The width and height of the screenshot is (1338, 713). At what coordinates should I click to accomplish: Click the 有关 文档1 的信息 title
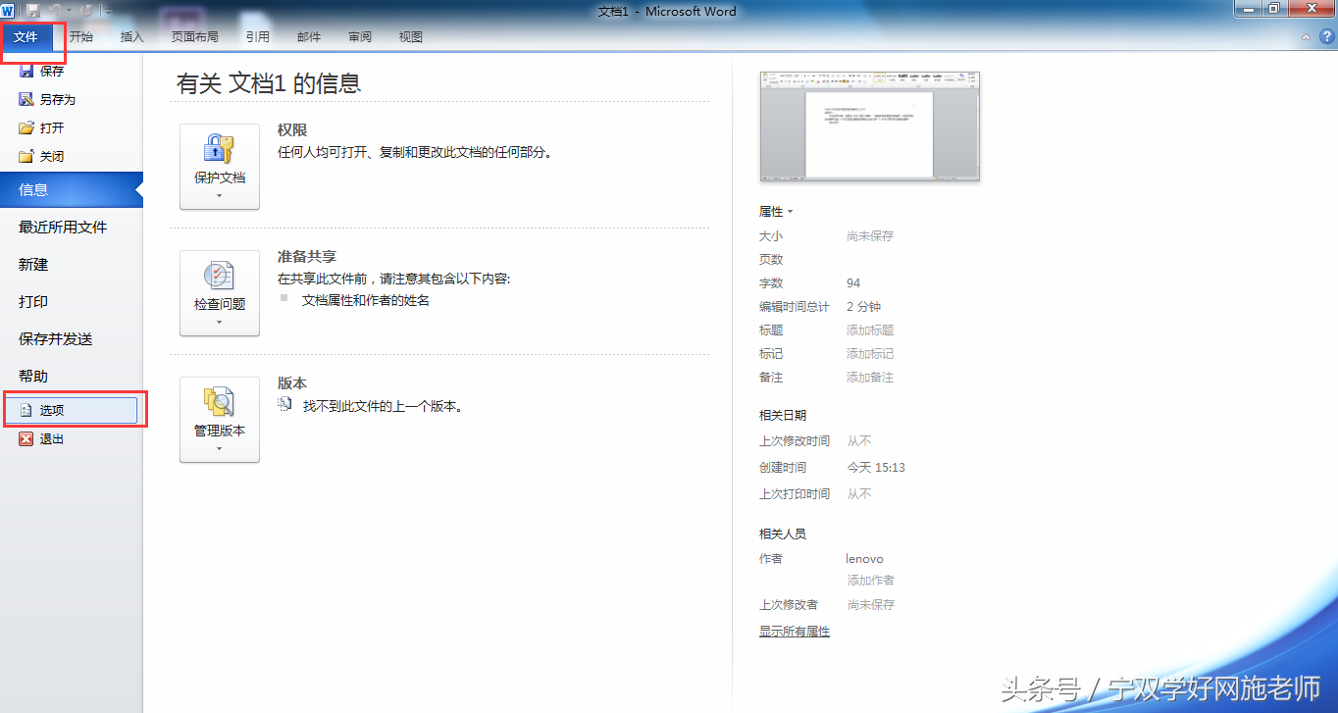click(x=269, y=83)
